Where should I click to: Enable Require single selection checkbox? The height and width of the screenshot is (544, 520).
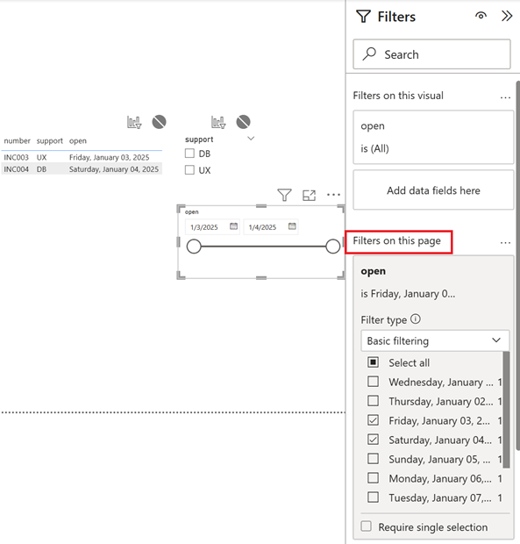(366, 526)
